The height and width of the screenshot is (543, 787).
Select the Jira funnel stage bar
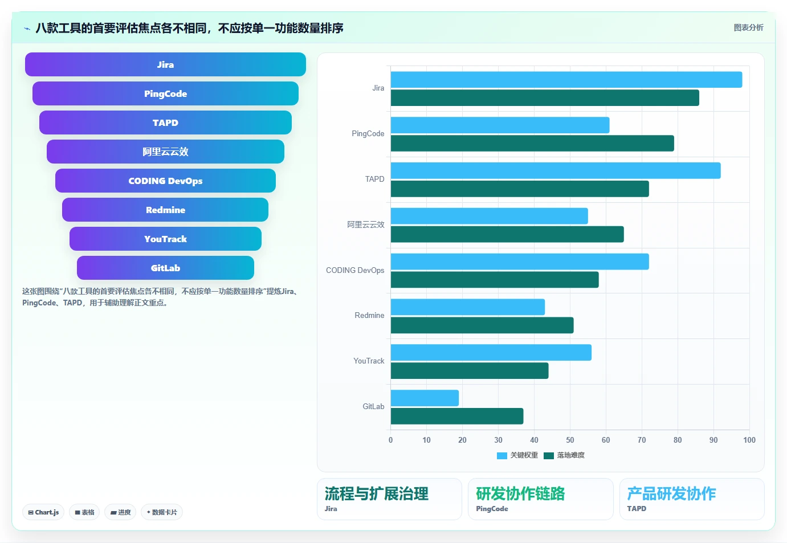pyautogui.click(x=165, y=64)
